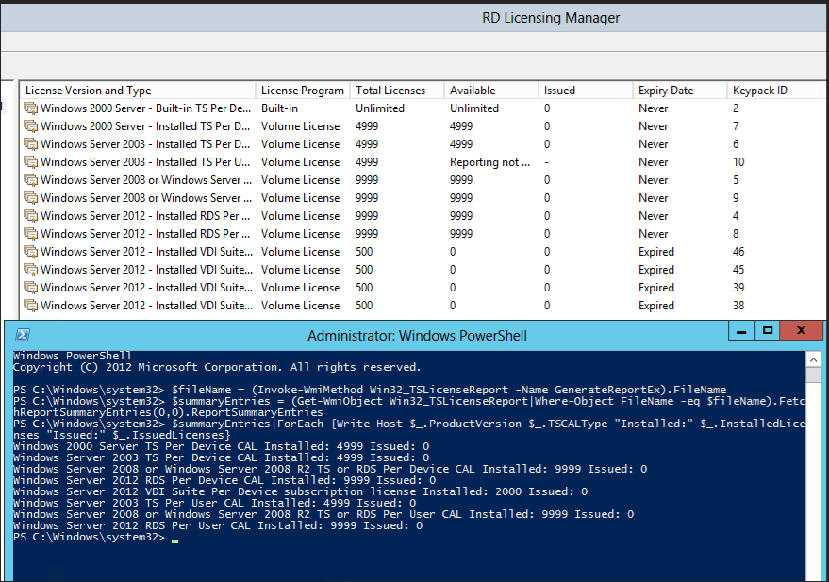Click the license icon for Keypack ID 39
829x582 pixels.
coord(31,288)
